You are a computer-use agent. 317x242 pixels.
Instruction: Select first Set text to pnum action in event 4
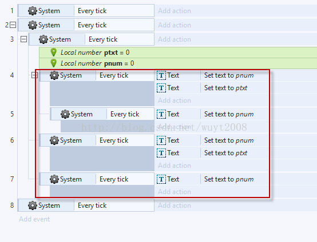point(229,75)
